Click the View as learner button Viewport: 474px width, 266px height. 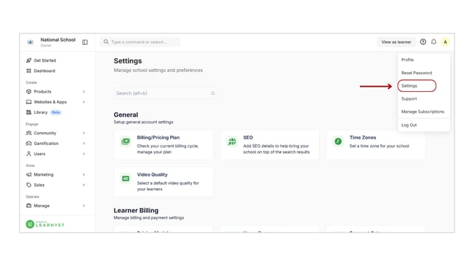pos(396,42)
